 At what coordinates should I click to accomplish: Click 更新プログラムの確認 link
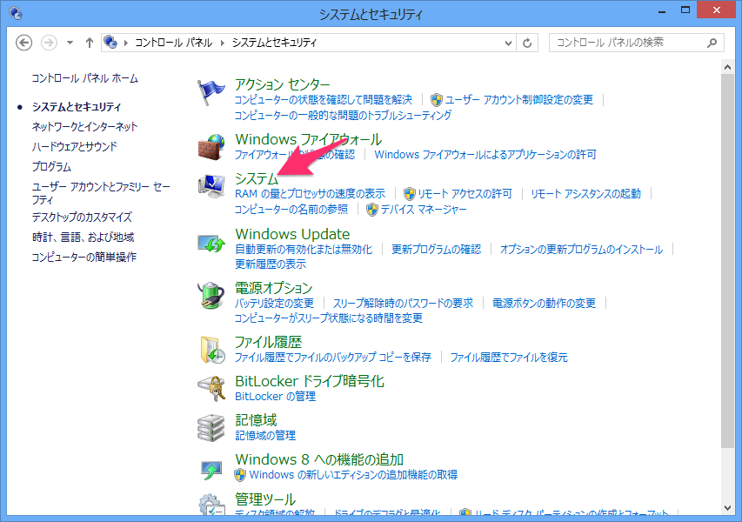pyautogui.click(x=437, y=250)
